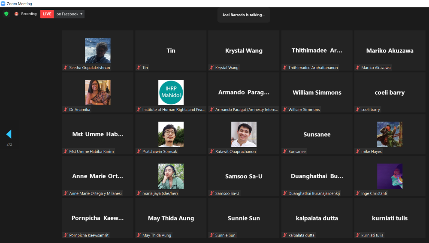Click the 'Joel Barredo is talking' banner
The height and width of the screenshot is (243, 429).
pyautogui.click(x=244, y=15)
